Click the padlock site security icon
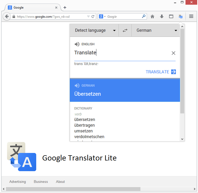 (14, 16)
